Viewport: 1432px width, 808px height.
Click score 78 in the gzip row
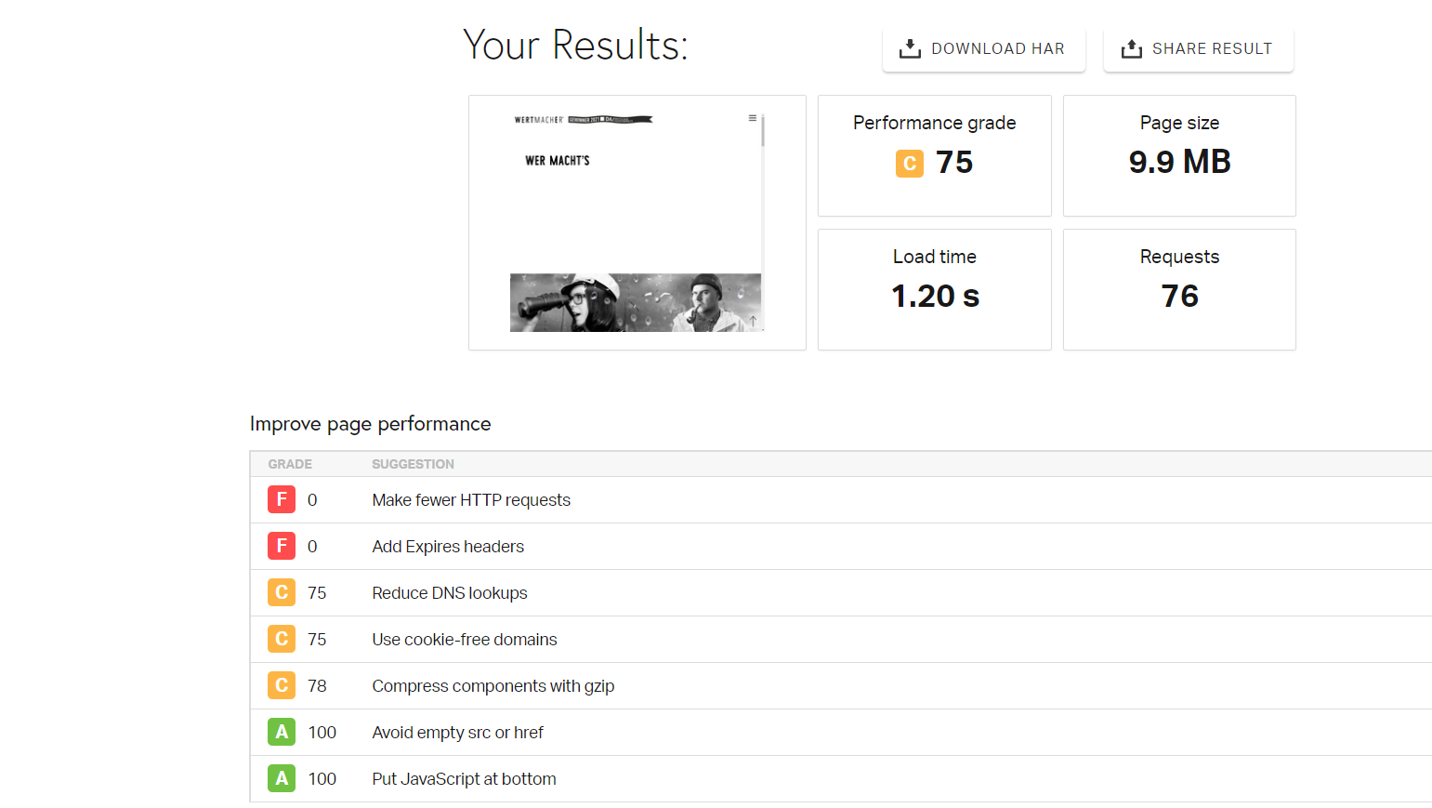[x=317, y=686]
